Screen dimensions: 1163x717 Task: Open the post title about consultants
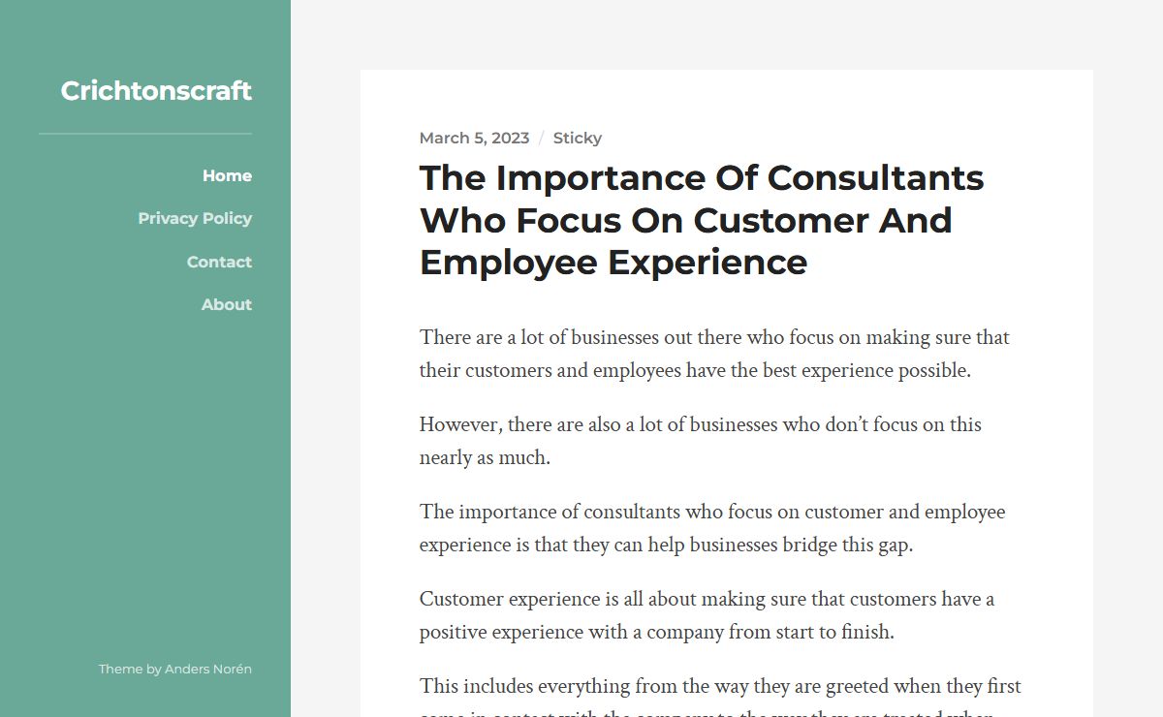(x=702, y=220)
